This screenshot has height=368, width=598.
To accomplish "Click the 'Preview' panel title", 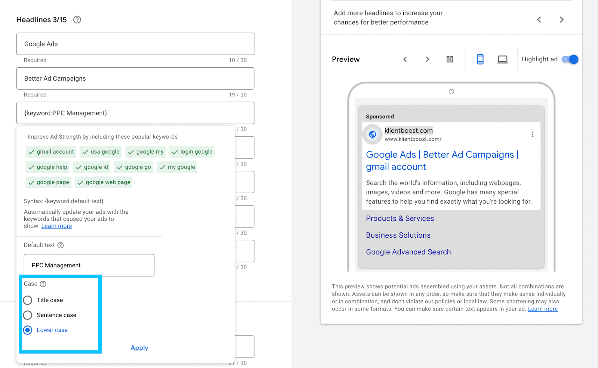I will [x=346, y=59].
